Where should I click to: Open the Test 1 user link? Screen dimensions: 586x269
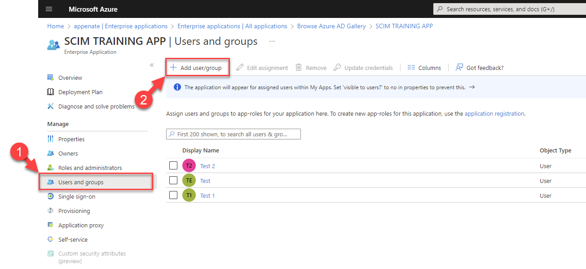point(207,195)
